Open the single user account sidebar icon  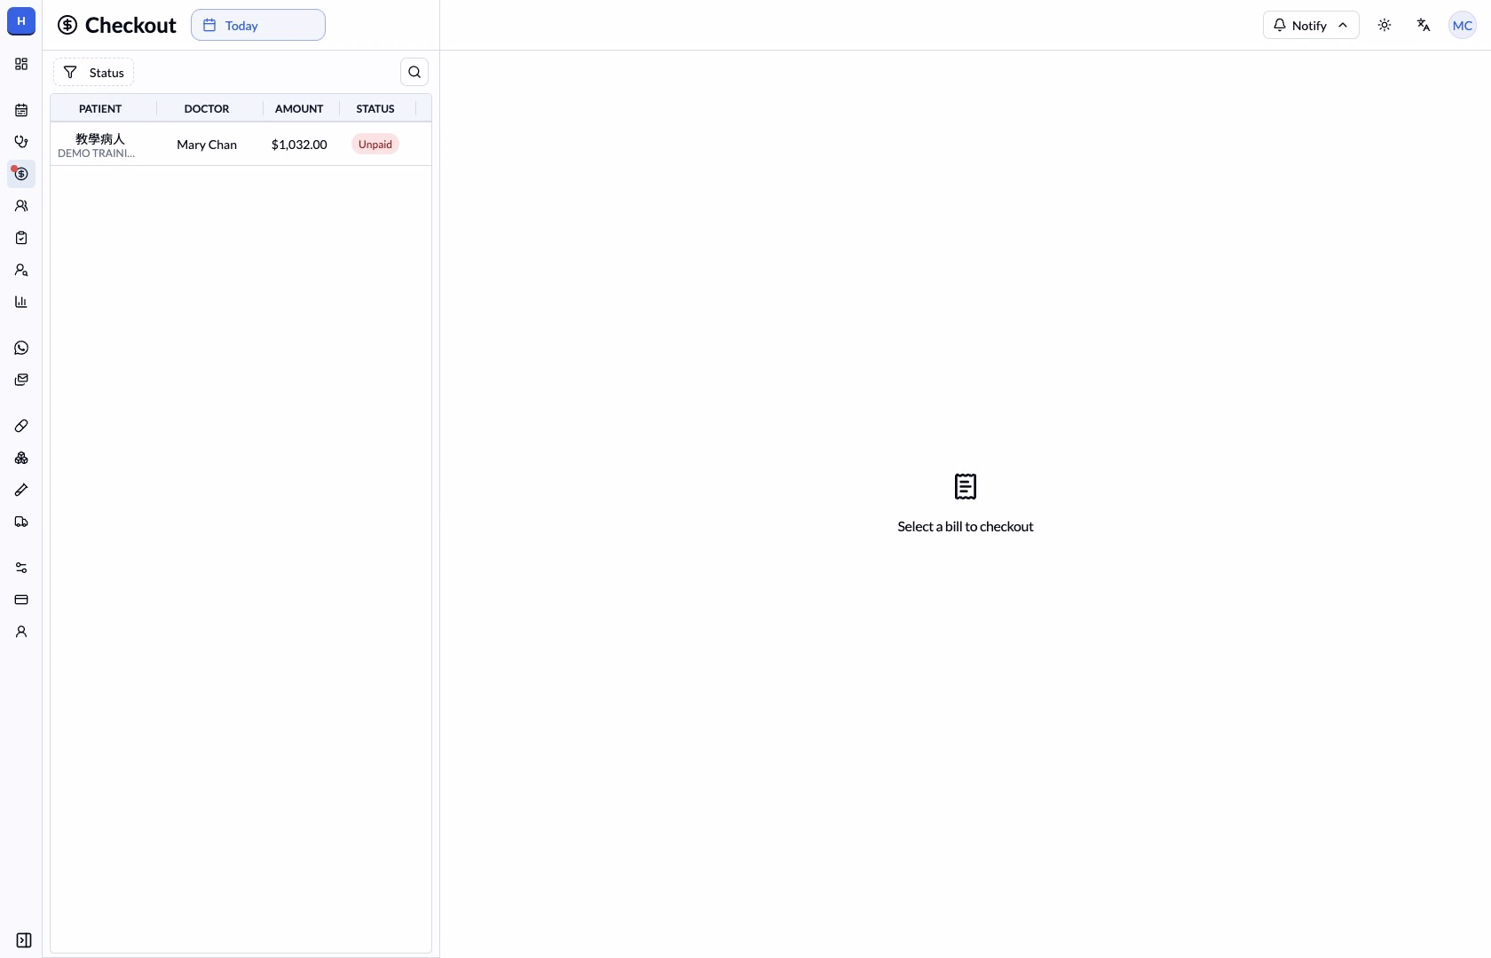click(x=21, y=632)
